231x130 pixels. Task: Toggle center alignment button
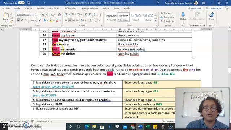[x=70, y=20]
